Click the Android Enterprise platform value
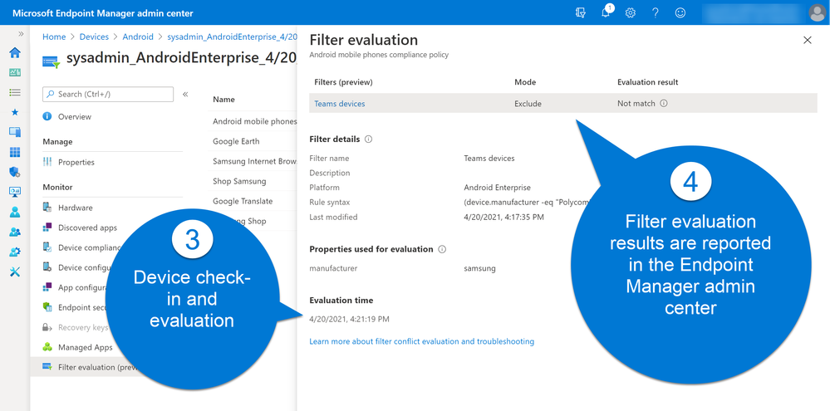Screen dimensions: 830x411 (497, 188)
